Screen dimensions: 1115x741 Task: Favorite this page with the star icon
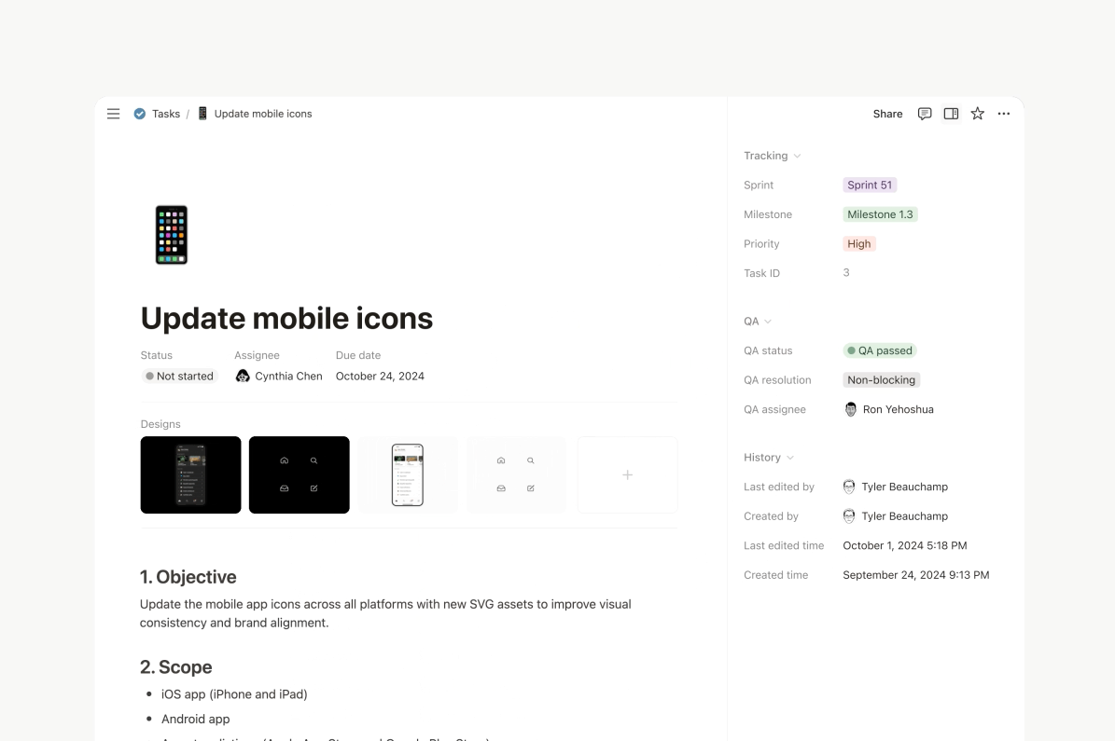pos(977,114)
